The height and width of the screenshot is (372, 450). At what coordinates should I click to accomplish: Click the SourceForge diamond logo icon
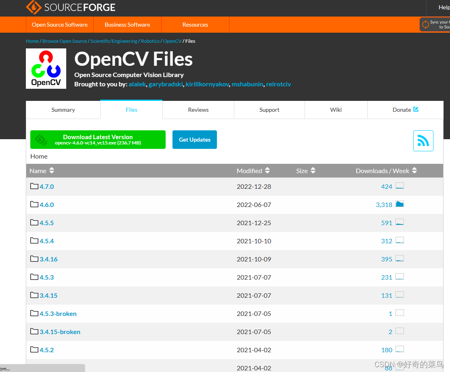click(x=34, y=7)
